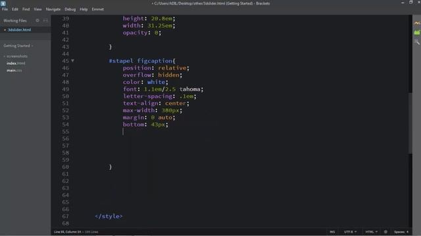Click the 'text-align: center;' code line
421x236 pixels.
click(x=156, y=104)
